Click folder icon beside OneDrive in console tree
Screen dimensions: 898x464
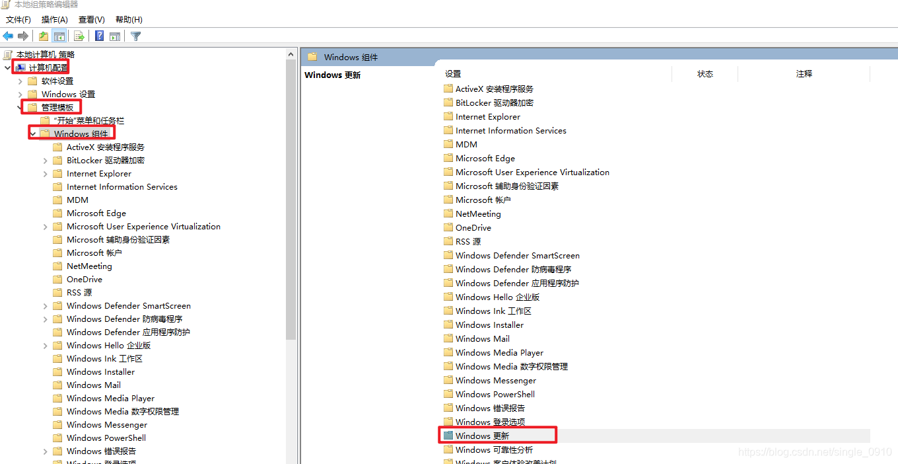57,279
